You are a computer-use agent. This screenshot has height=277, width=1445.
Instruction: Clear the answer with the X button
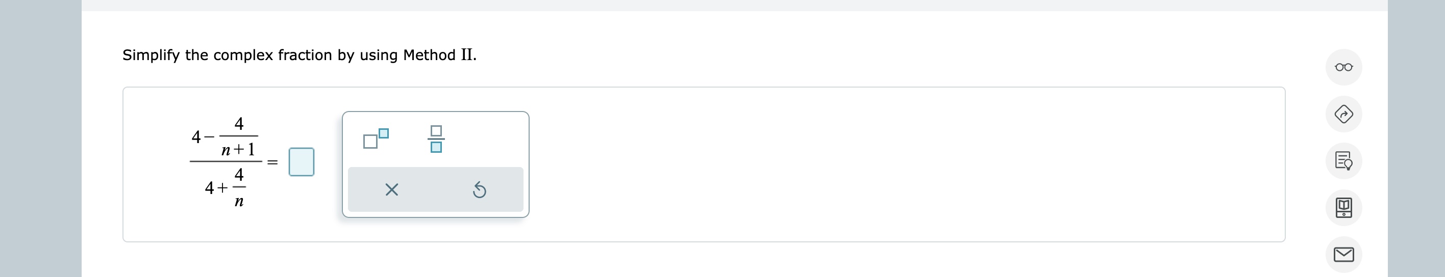pos(391,190)
